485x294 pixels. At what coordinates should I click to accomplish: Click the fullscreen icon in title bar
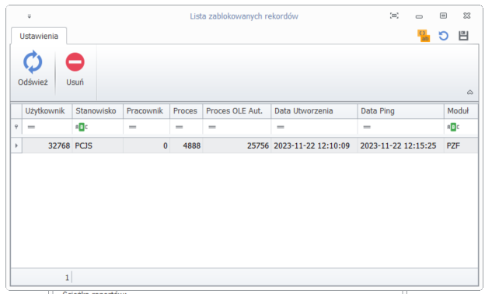(394, 16)
